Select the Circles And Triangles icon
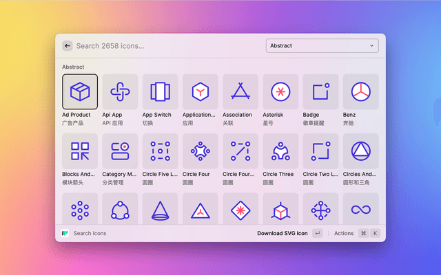This screenshot has width=441, height=275. (360, 151)
